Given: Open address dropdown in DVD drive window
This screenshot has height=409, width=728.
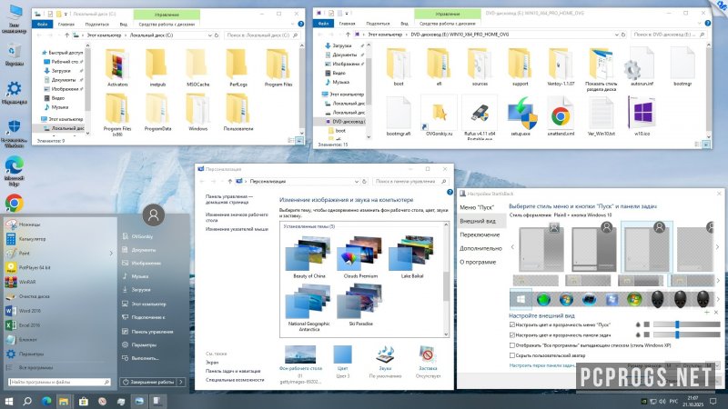Looking at the screenshot, I should [x=617, y=35].
